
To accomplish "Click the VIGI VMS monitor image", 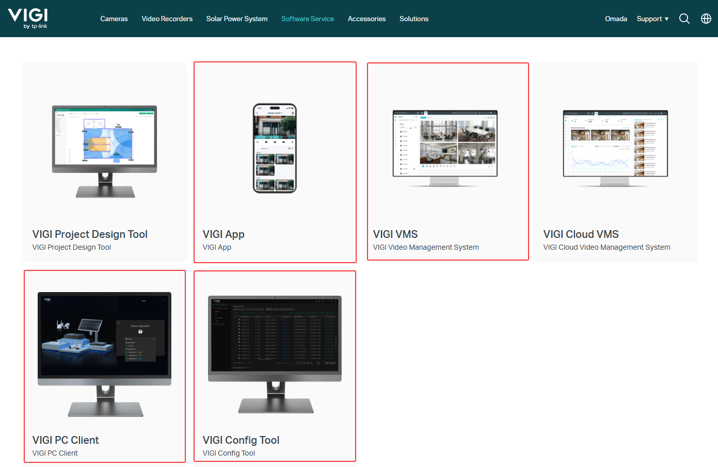I will [445, 149].
